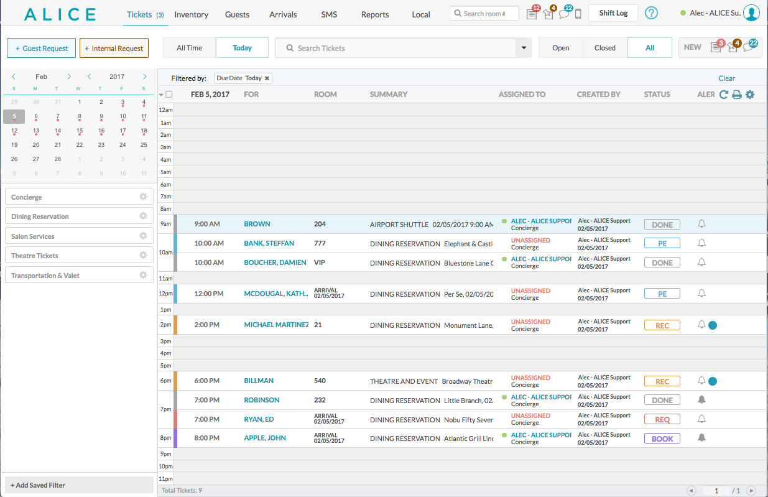
Task: Open dropdown arrow beside select-all checkbox
Action: point(162,95)
